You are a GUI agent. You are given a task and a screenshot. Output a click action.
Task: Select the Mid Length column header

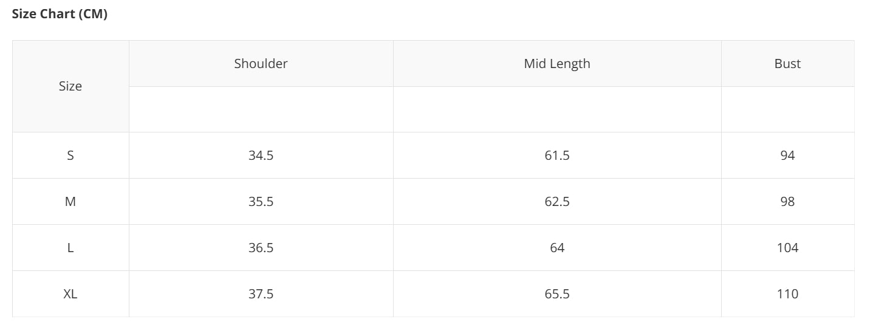tap(557, 64)
